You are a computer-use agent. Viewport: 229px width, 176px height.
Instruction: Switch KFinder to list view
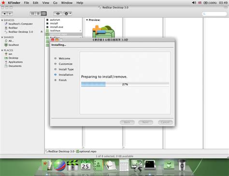tap(38, 14)
